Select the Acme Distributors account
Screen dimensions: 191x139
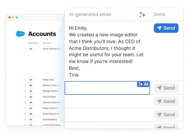point(52,49)
